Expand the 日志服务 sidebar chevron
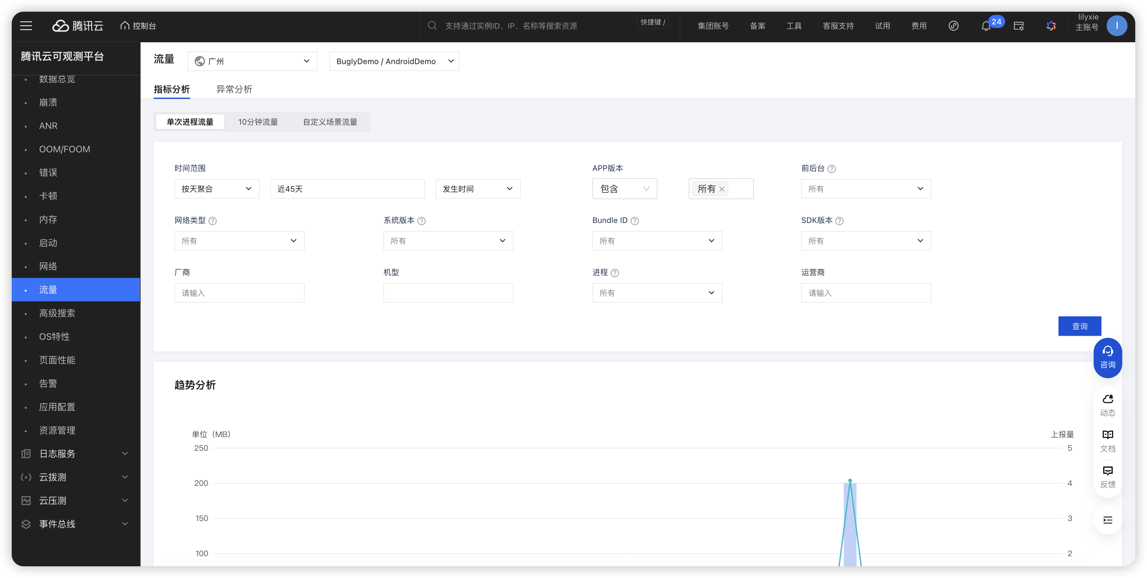The image size is (1147, 578). point(125,453)
